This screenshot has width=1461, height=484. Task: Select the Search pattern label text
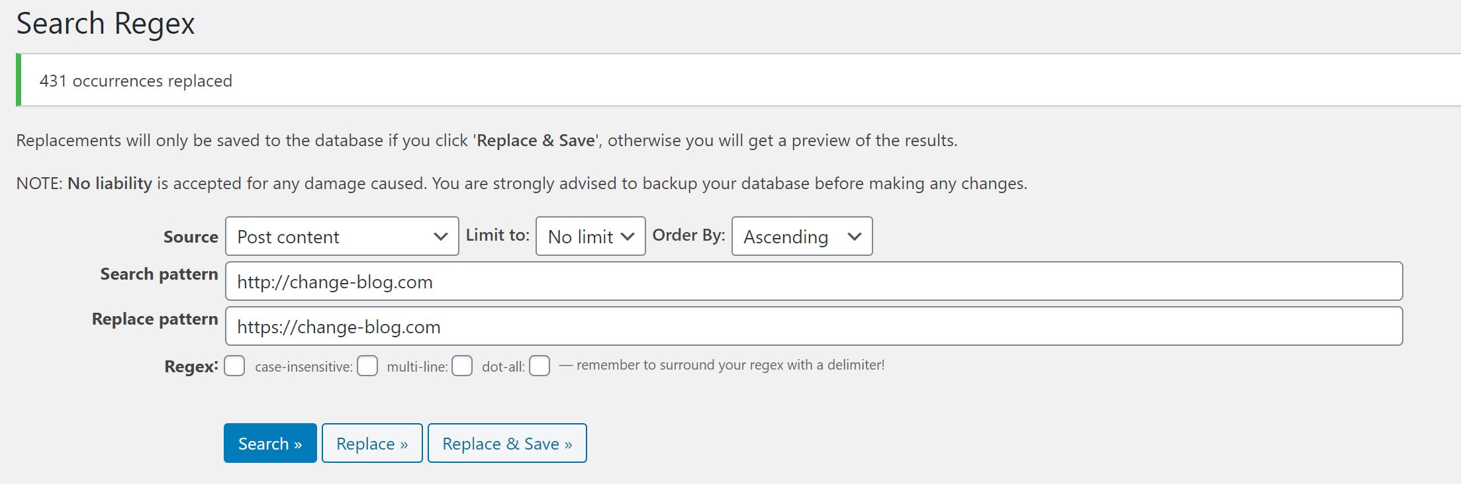click(x=159, y=274)
